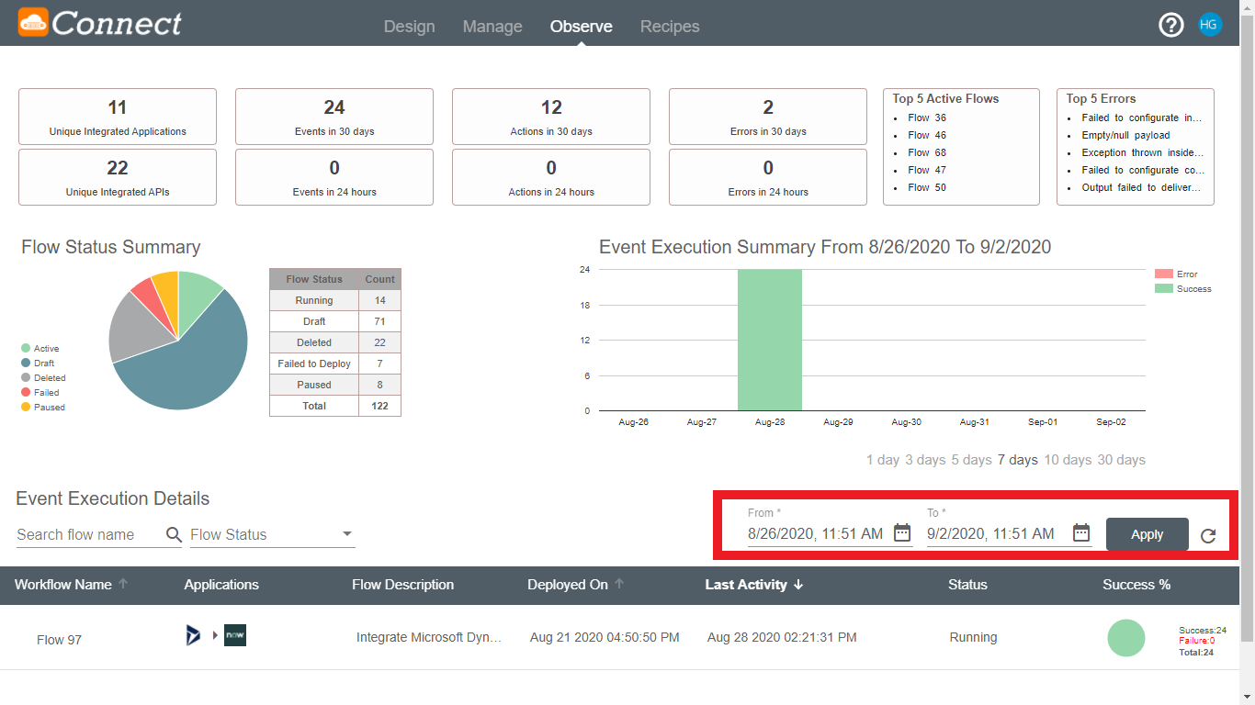This screenshot has width=1255, height=705.
Task: Click the Success % column header
Action: point(1136,585)
